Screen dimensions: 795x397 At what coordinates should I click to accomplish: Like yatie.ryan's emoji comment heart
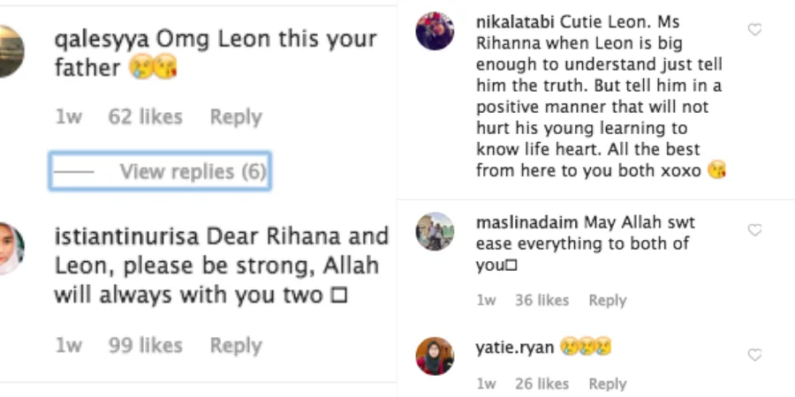[754, 355]
